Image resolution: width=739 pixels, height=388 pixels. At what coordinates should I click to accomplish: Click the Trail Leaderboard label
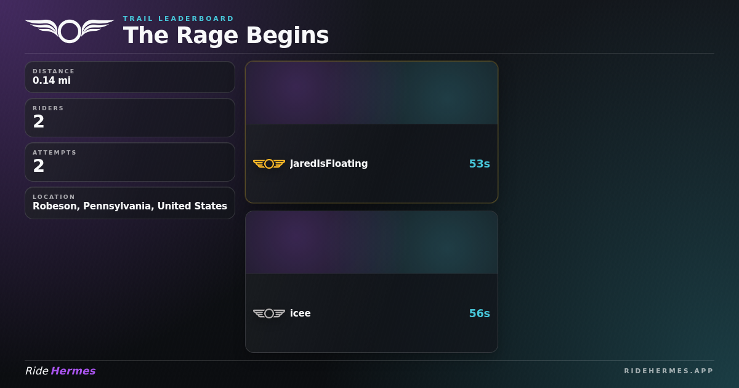click(179, 18)
